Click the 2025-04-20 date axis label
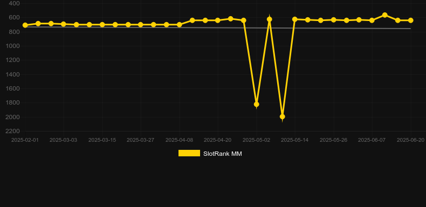Screen dimensions: 426x207 218,140
